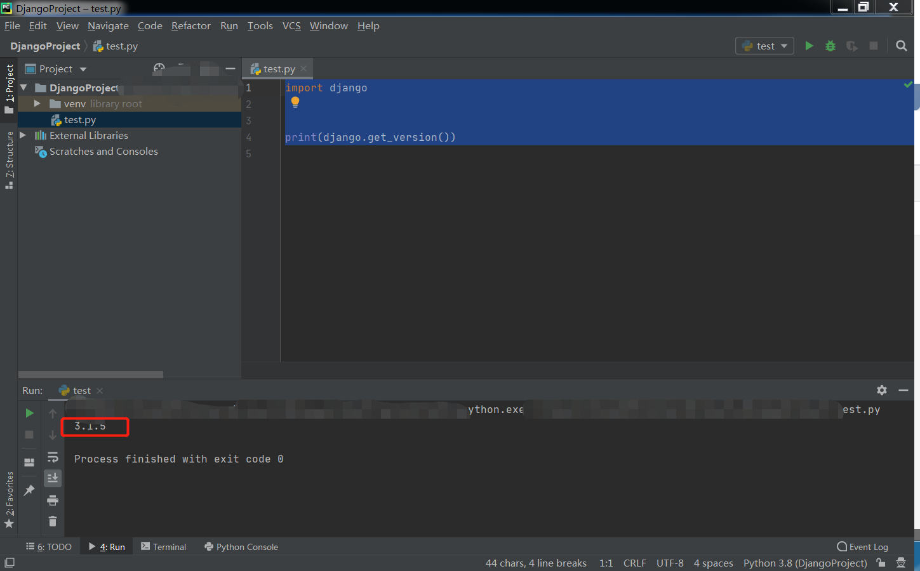Open the View menu
Image resolution: width=920 pixels, height=571 pixels.
pyautogui.click(x=67, y=25)
